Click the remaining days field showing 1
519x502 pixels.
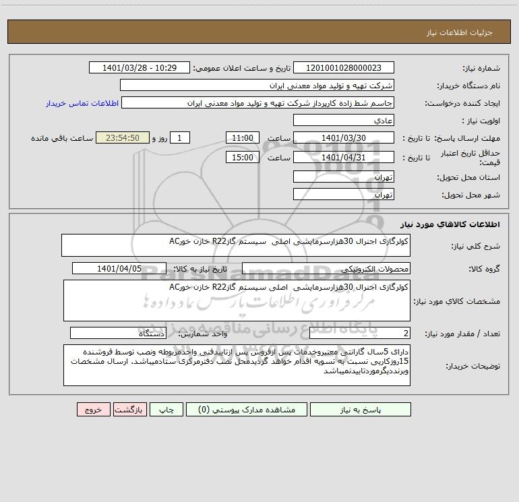pos(180,138)
